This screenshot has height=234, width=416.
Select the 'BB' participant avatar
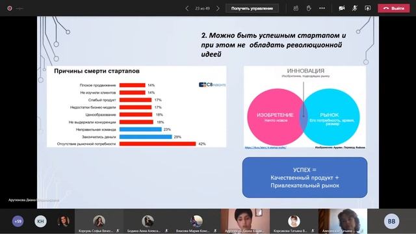pyautogui.click(x=391, y=221)
